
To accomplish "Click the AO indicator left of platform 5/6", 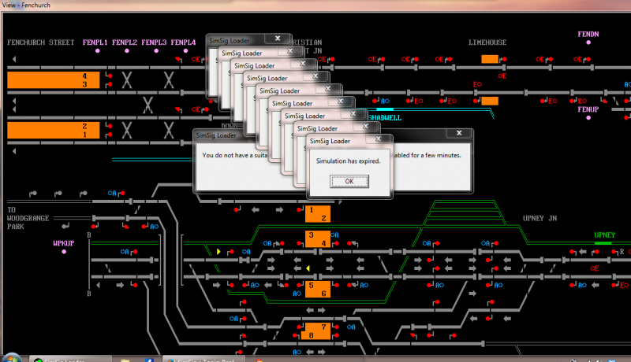I will click(x=297, y=294).
